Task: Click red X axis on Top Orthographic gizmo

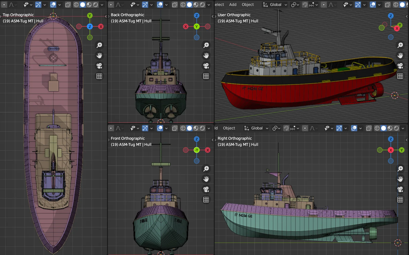Action: tap(101, 26)
